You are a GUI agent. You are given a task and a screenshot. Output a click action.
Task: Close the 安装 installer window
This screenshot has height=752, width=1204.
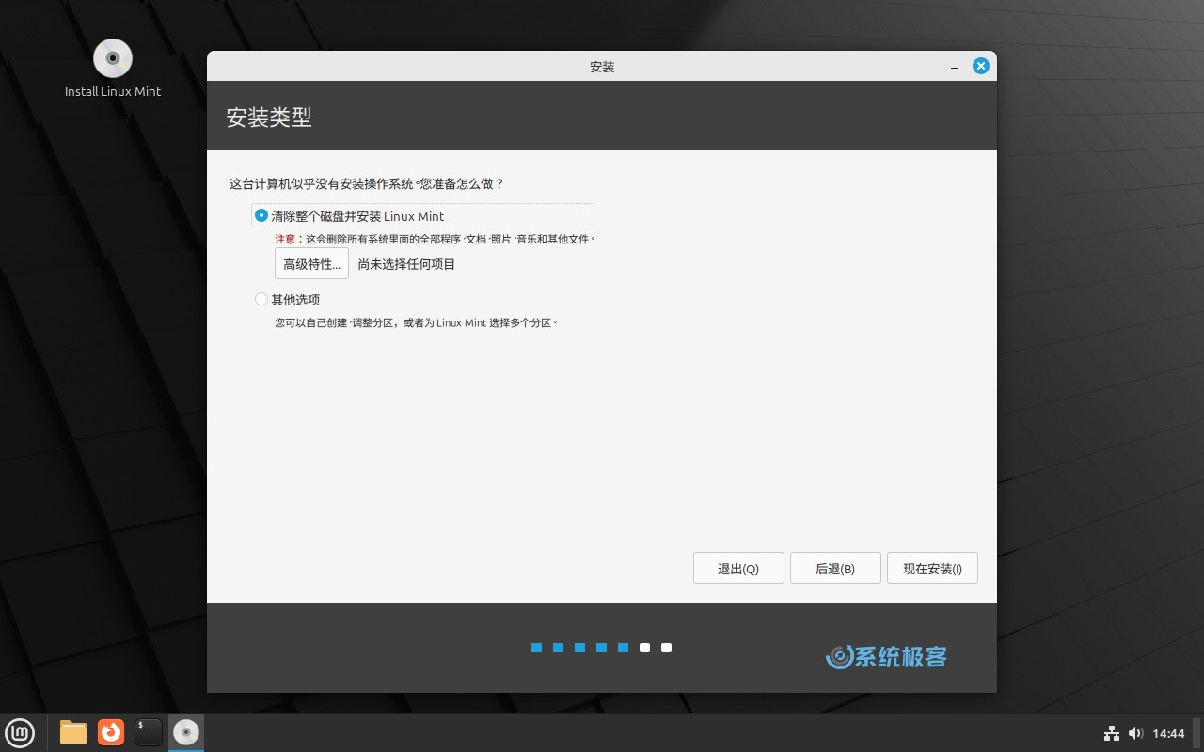(x=980, y=66)
